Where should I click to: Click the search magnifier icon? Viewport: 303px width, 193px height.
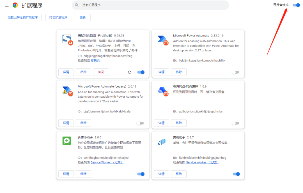77,5
